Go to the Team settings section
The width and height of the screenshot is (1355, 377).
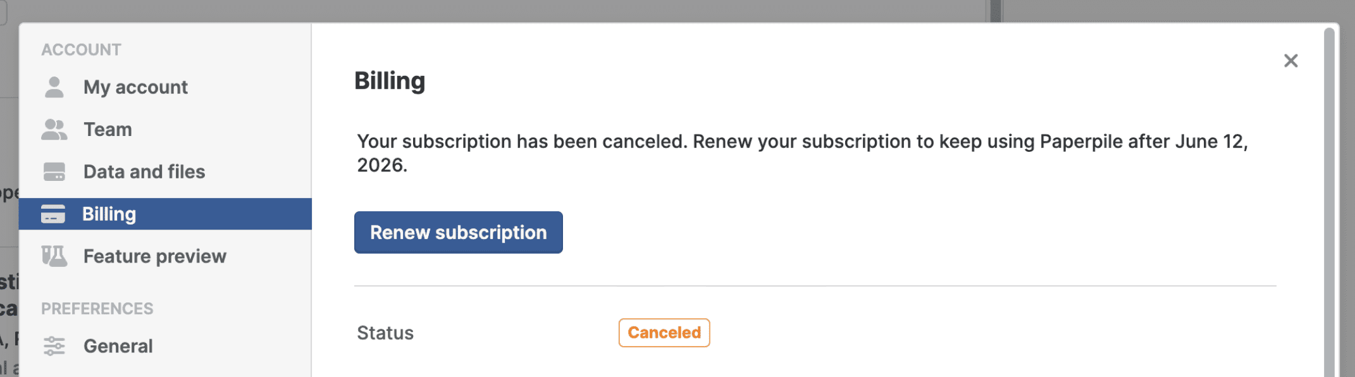tap(108, 130)
